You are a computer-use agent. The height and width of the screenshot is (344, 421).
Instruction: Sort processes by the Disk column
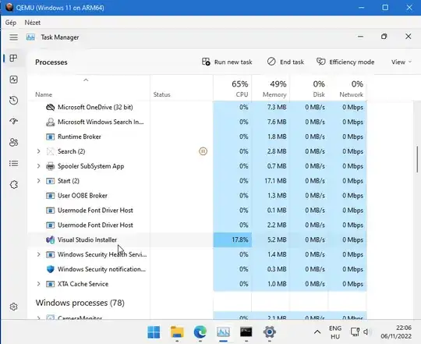tap(309, 89)
